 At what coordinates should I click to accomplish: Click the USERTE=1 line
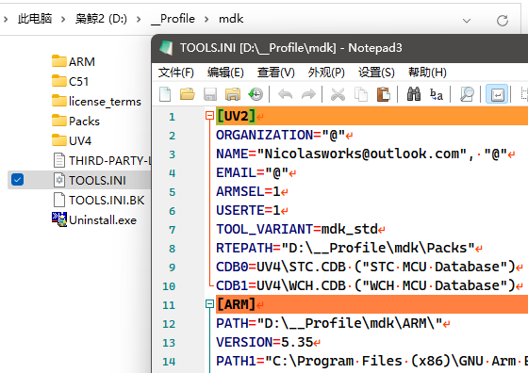(248, 210)
